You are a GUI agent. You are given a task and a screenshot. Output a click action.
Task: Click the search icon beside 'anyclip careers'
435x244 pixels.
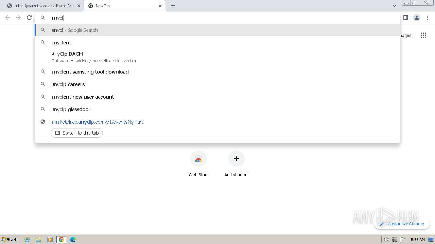(43, 84)
